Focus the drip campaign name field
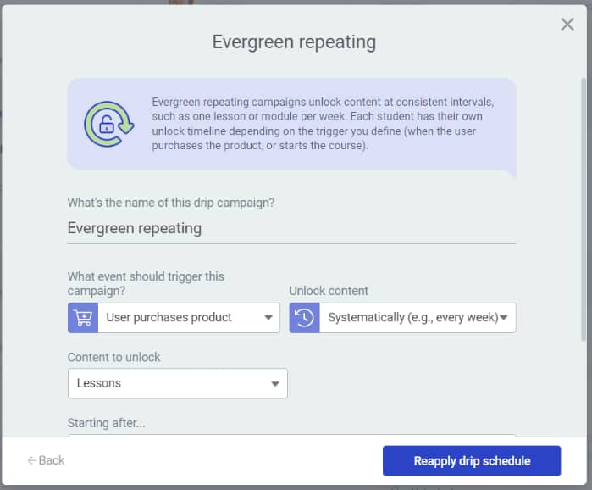The height and width of the screenshot is (490, 592). [x=291, y=228]
